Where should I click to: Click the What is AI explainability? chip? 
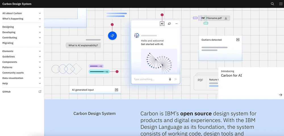(x=83, y=45)
